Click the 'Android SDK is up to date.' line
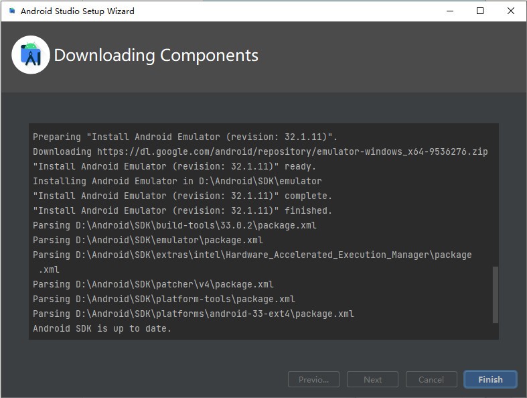The image size is (527, 398). click(102, 328)
